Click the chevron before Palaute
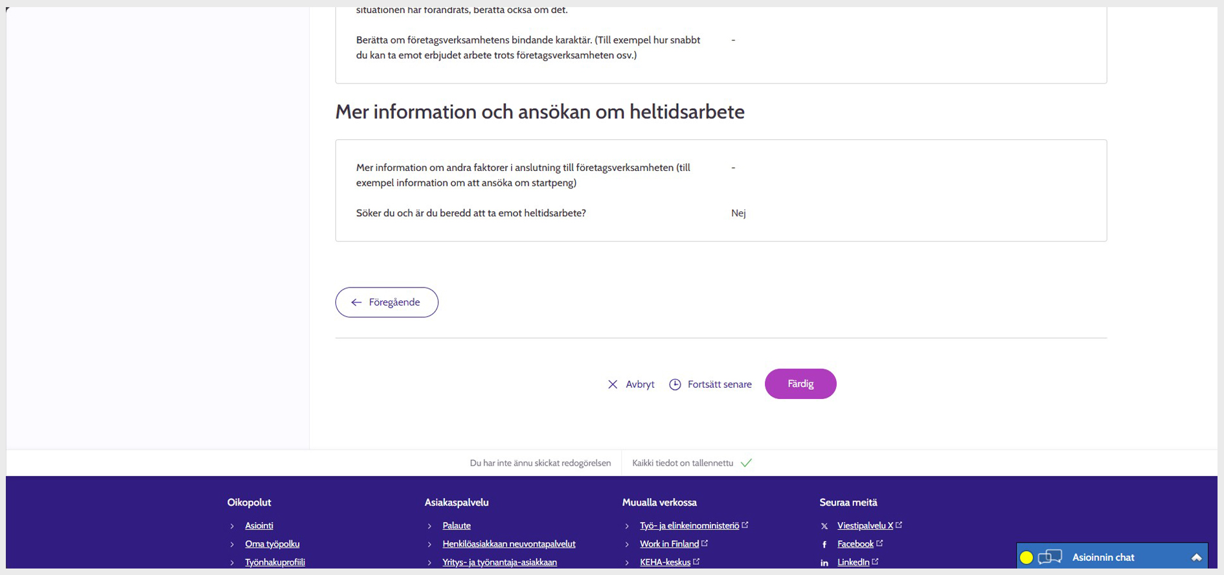1224x575 pixels. pos(429,526)
